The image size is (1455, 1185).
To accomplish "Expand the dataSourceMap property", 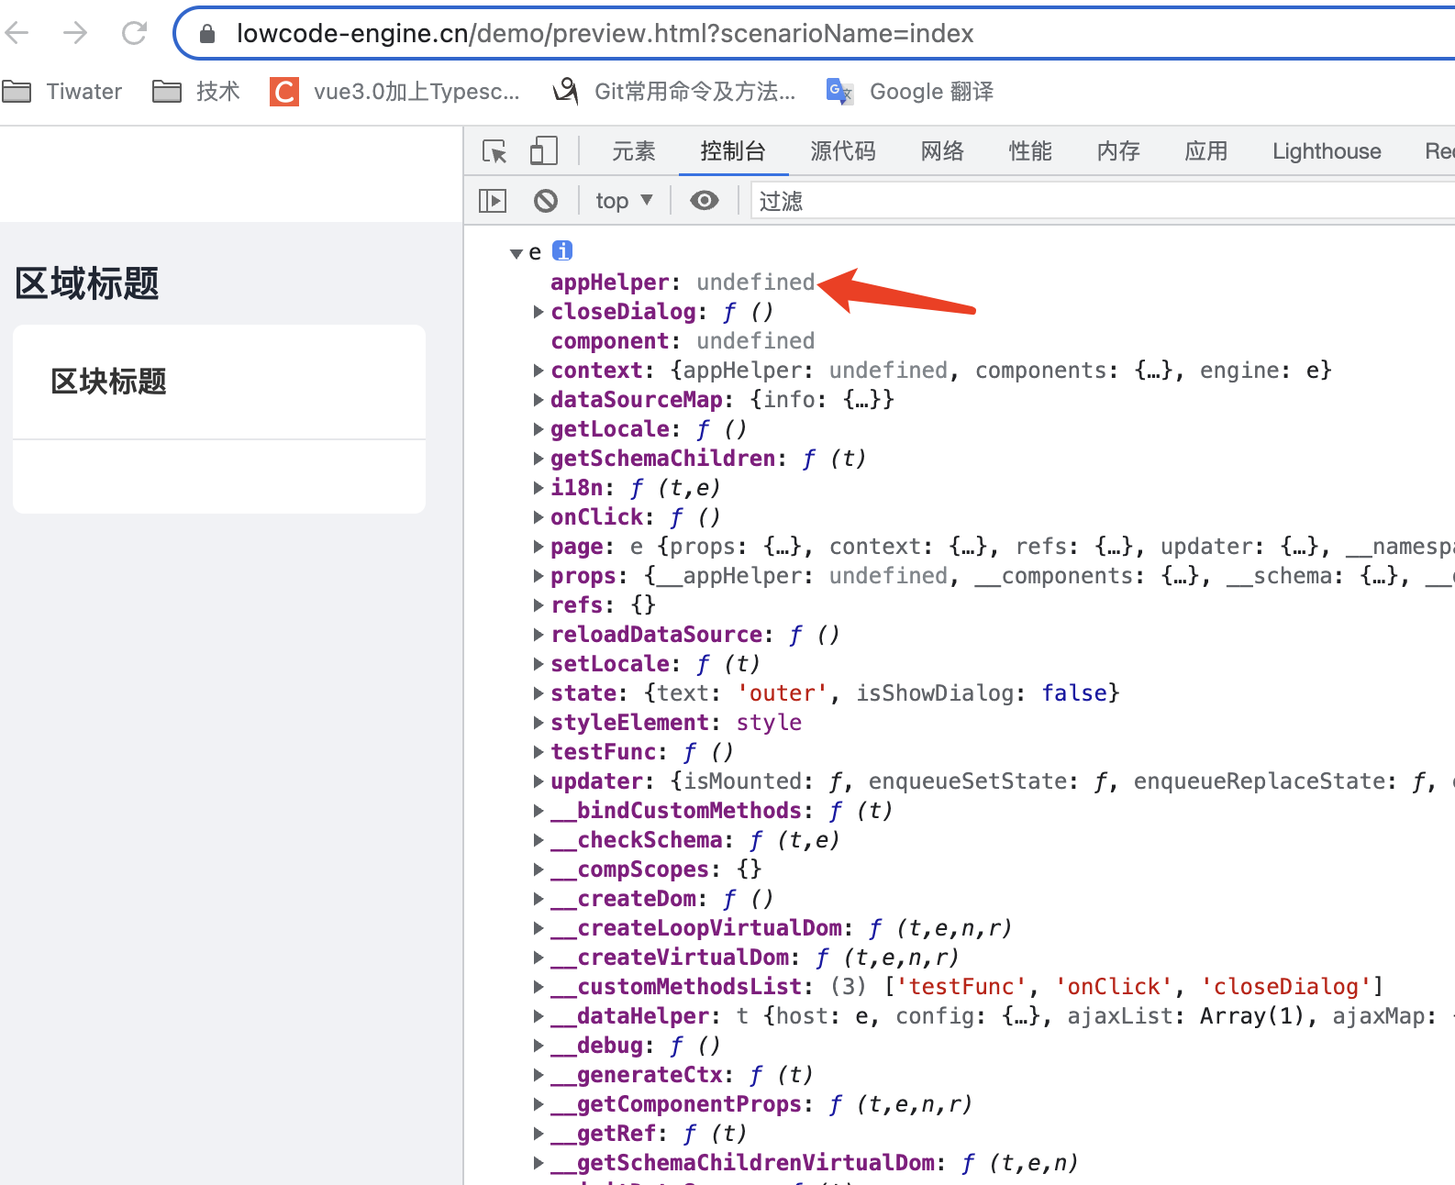I will (539, 400).
